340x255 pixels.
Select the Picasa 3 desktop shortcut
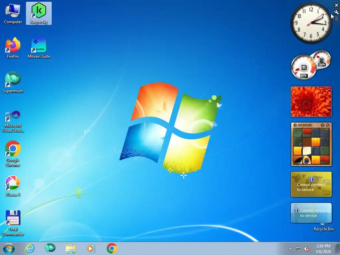click(13, 186)
